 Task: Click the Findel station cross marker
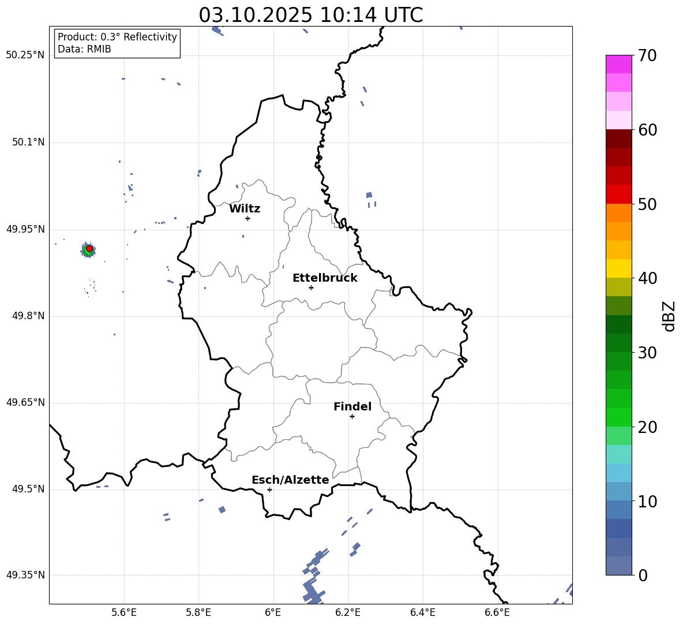352,417
